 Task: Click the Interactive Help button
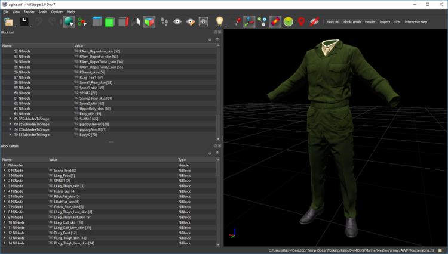[416, 22]
